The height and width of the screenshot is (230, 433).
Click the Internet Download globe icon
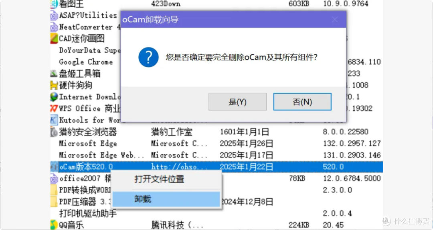click(54, 97)
